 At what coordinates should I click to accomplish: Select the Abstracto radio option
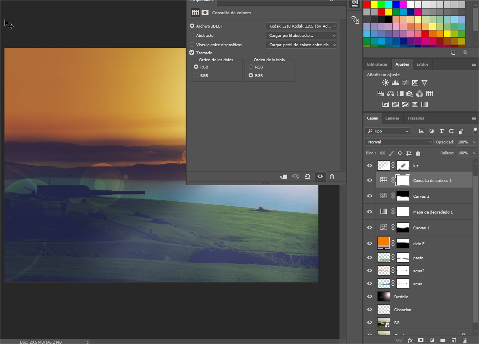192,35
